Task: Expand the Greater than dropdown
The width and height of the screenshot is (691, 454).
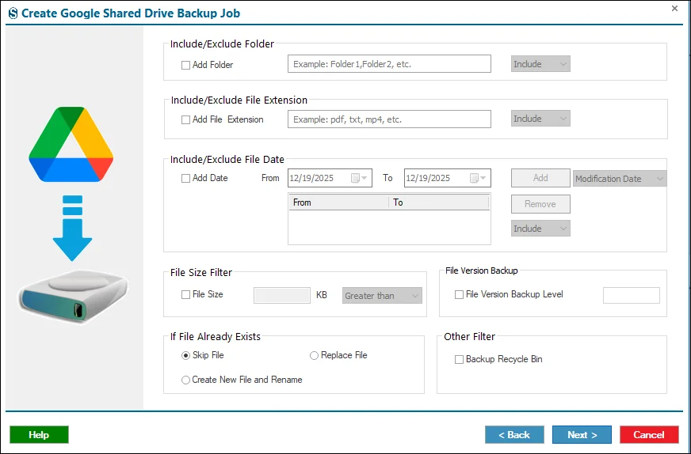Action: click(x=382, y=296)
